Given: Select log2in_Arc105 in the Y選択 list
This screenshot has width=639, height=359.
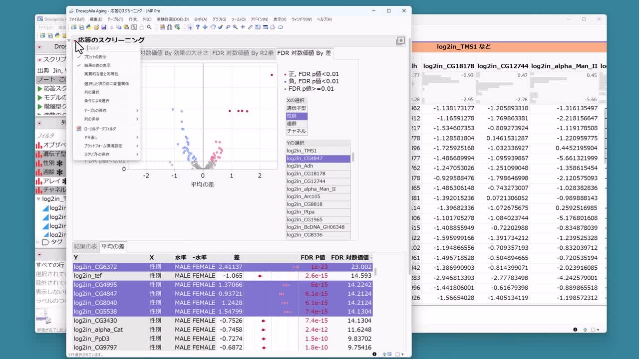Looking at the screenshot, I should click(318, 196).
